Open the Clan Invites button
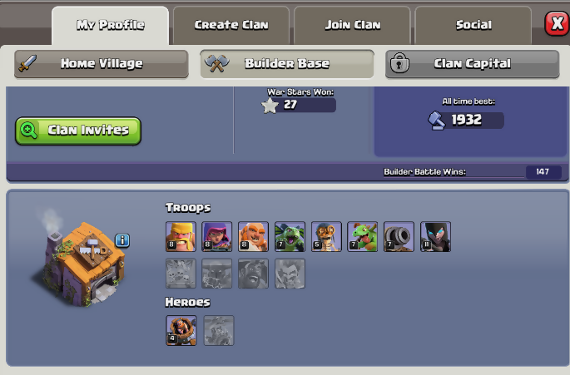Screen dimensions: 570x375 (x=78, y=131)
